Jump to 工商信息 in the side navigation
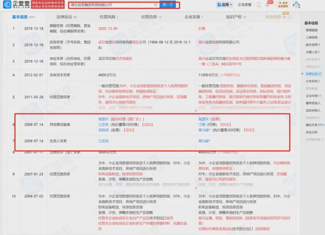This screenshot has width=325, height=235. [x=312, y=37]
